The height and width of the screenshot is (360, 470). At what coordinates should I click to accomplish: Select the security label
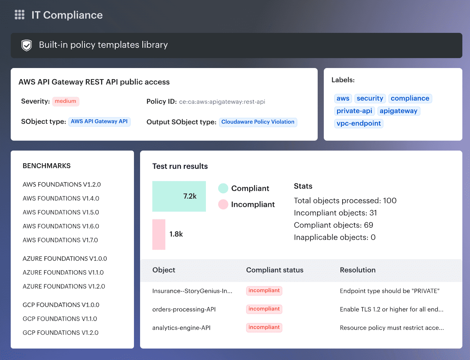[x=370, y=98]
